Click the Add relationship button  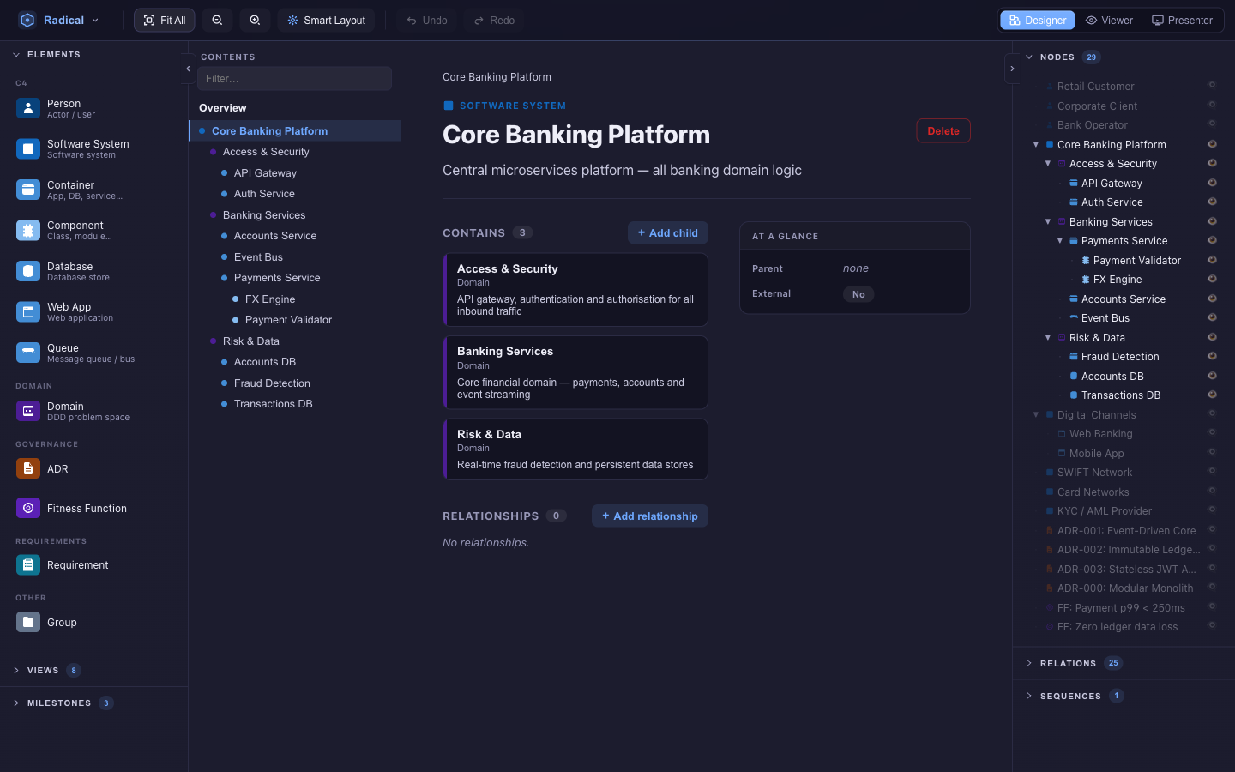650,516
